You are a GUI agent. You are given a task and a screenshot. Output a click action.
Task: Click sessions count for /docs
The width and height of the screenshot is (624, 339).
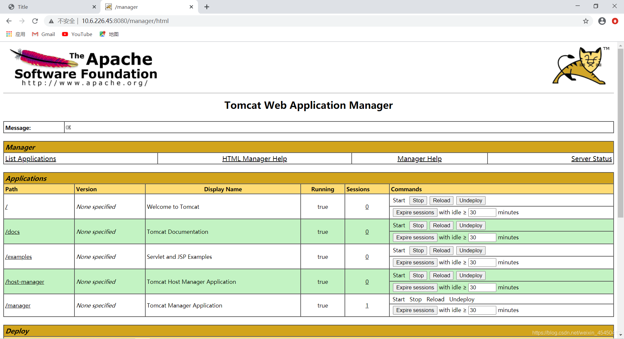tap(367, 232)
